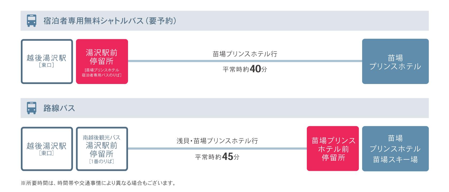Click the bus icon beside 路線バス heading
The width and height of the screenshot is (449, 192).
[32, 108]
